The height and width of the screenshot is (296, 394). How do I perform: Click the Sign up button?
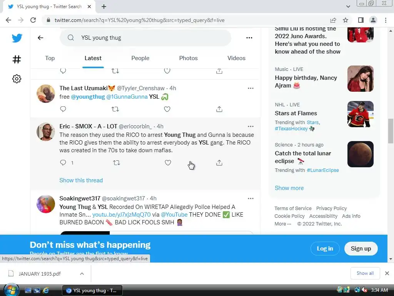pos(361,249)
